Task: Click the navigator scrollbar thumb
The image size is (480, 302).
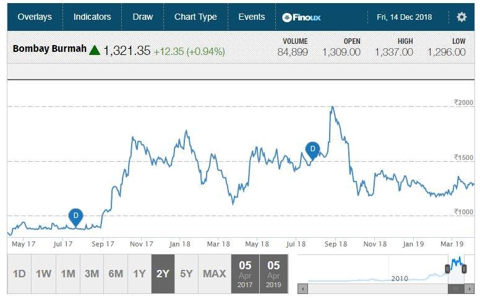Action: 456,288
